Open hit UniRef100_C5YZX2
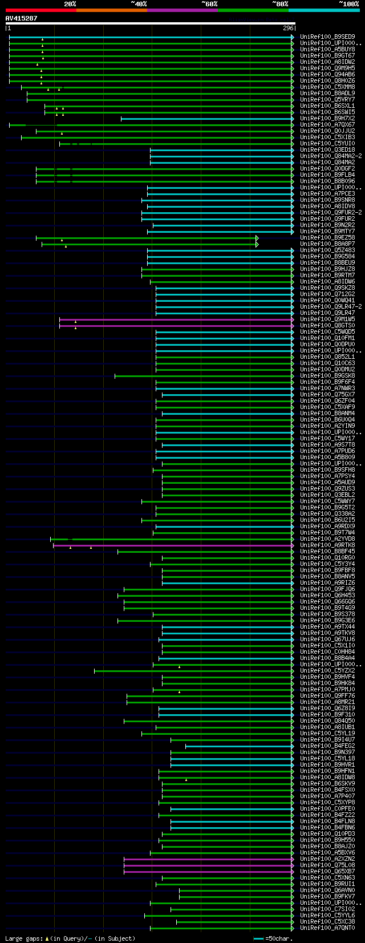Image resolution: width=365 pixels, height=943 pixels. coord(327,671)
